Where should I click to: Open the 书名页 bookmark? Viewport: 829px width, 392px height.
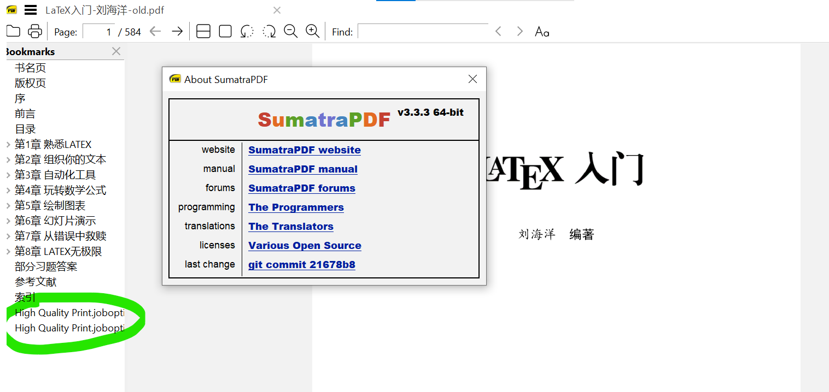(30, 68)
